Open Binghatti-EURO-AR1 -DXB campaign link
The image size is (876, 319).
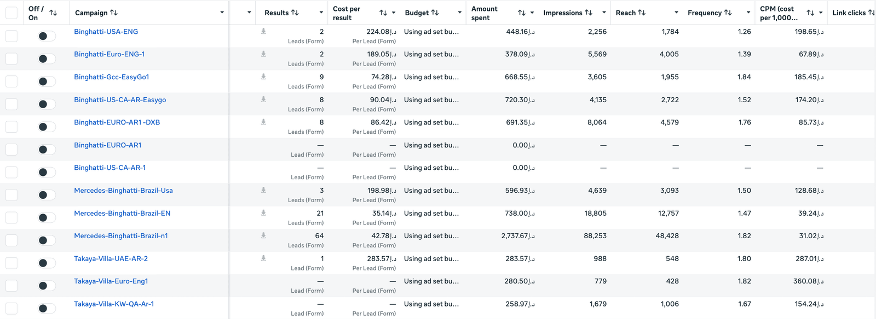tap(117, 122)
